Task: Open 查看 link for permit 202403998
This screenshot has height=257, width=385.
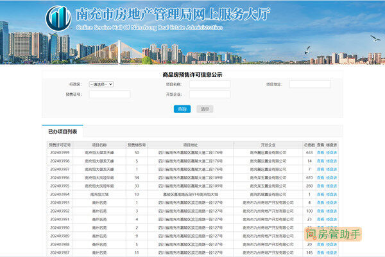Action: pos(320,161)
